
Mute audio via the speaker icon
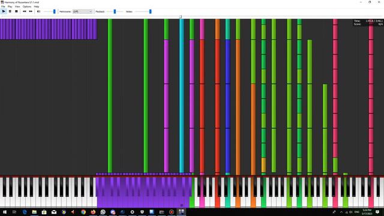(x=38, y=11)
